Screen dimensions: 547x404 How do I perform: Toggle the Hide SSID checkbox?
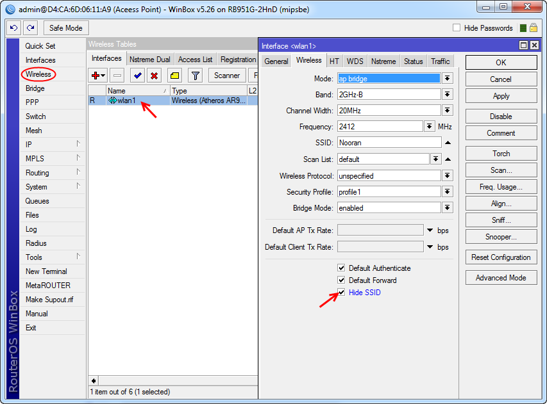click(341, 292)
